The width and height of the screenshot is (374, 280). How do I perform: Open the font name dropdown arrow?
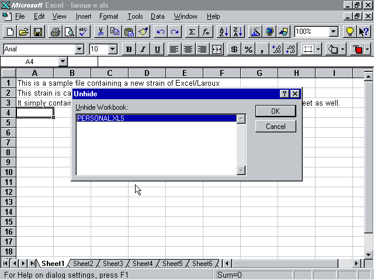click(79, 49)
